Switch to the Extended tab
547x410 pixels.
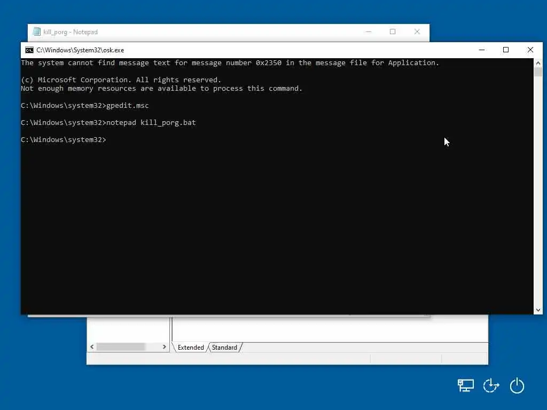191,348
